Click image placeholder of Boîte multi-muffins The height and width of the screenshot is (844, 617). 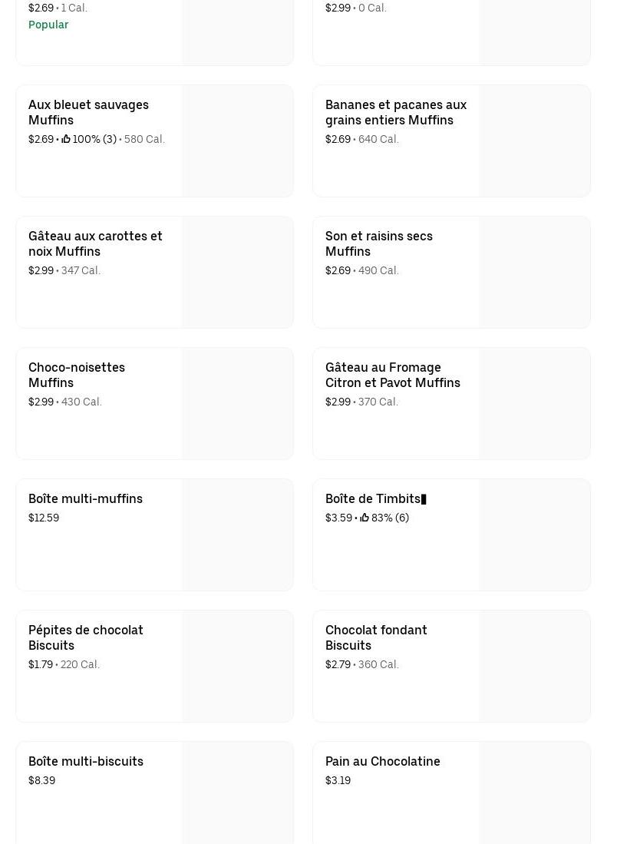pos(237,535)
